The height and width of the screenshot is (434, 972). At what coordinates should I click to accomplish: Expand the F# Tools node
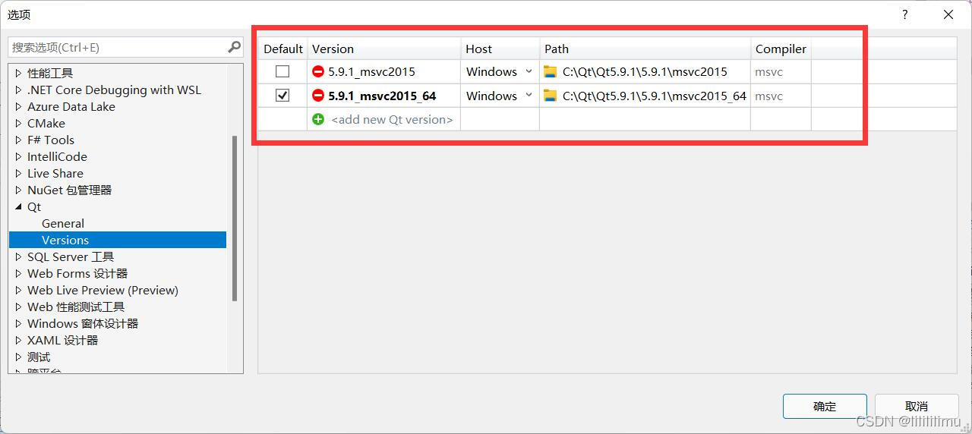click(x=19, y=140)
